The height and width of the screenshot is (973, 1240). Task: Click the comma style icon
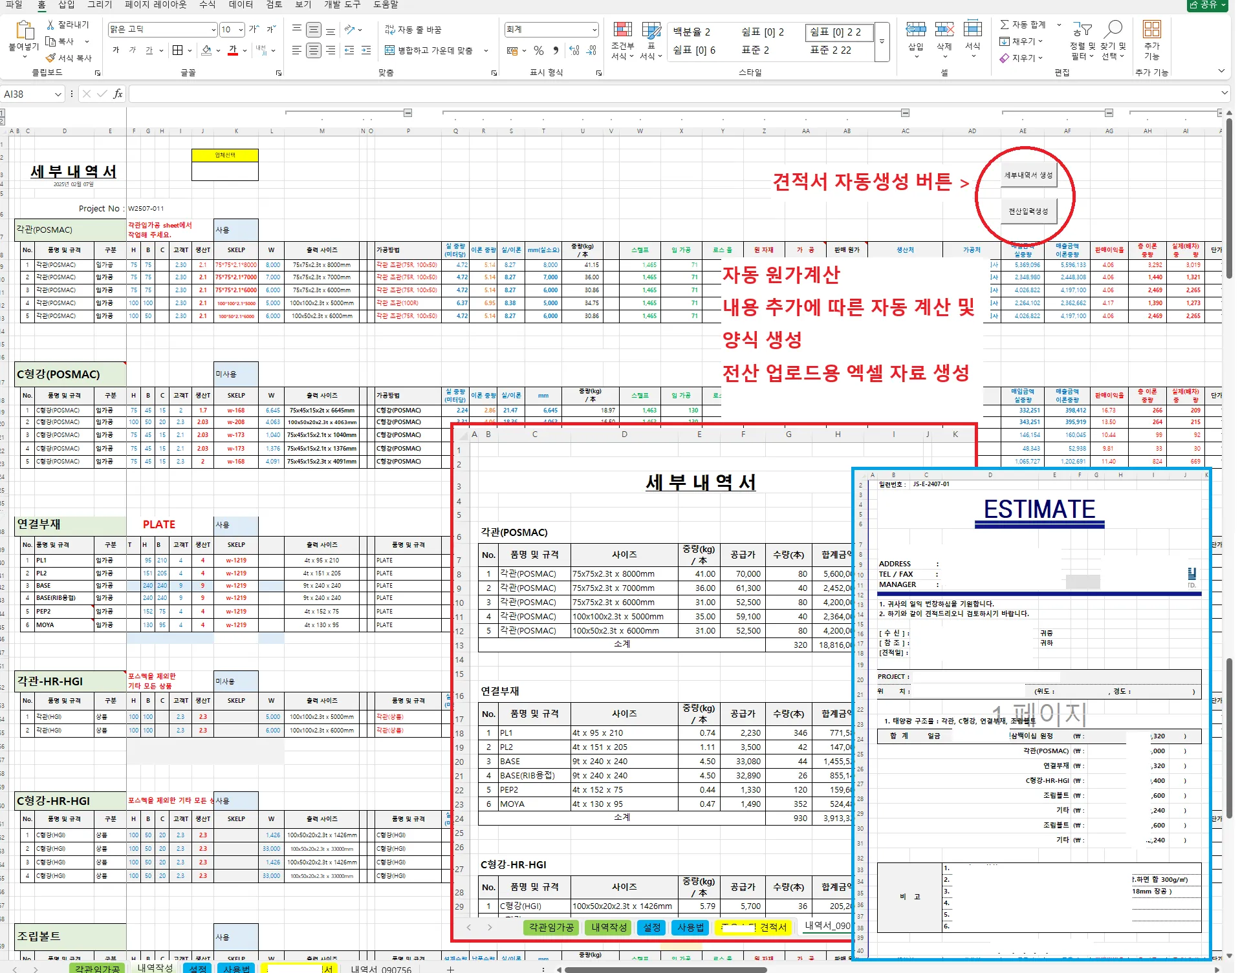556,50
